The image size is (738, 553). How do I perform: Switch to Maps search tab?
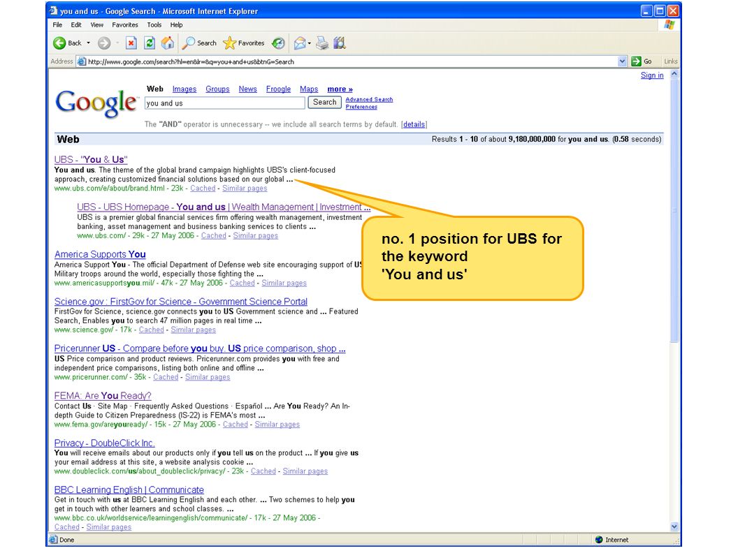(x=309, y=89)
